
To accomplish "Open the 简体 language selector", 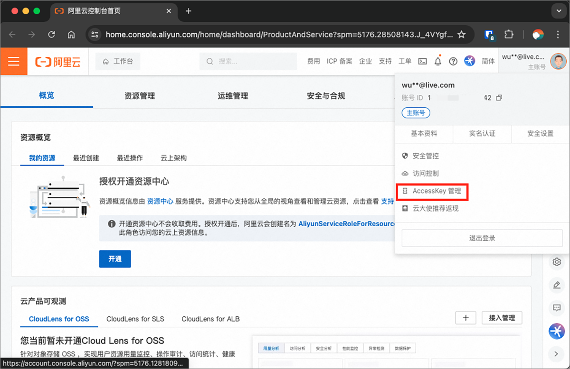I will tap(488, 61).
